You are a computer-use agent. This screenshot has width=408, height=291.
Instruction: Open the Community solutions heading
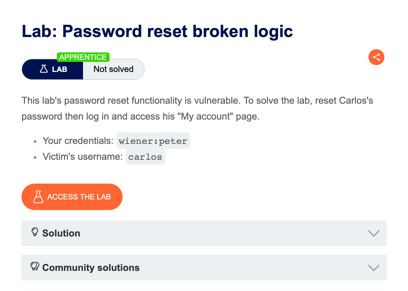[91, 268]
